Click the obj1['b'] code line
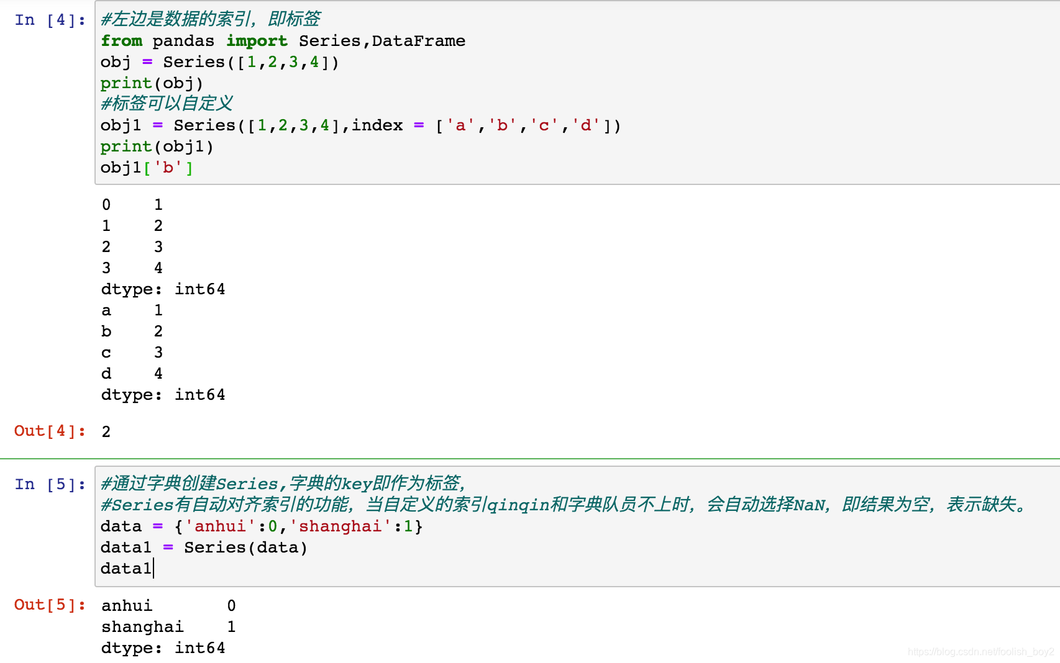Viewport: 1060px width, 663px height. coord(147,168)
